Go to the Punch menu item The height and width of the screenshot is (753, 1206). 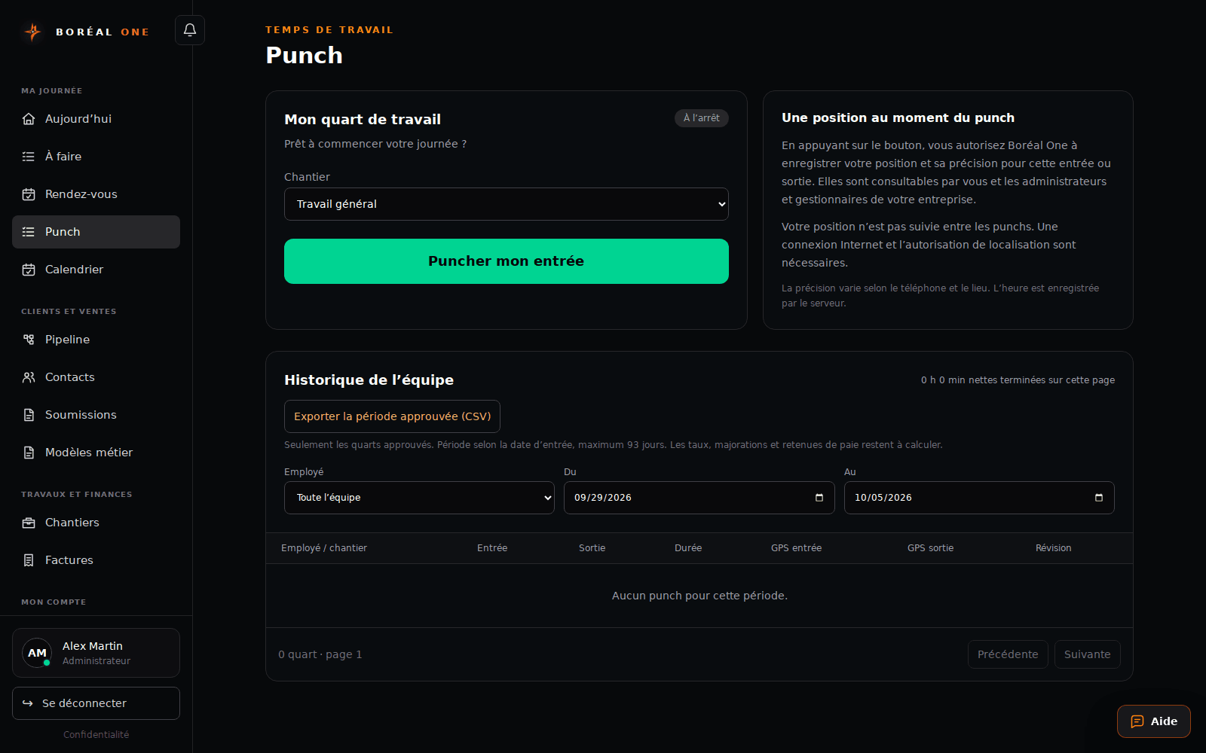click(96, 232)
